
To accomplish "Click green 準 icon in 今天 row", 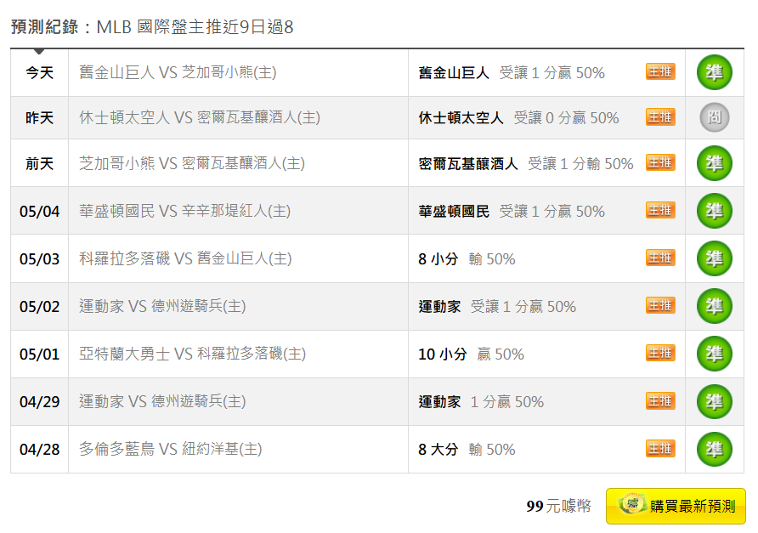I will tap(715, 73).
